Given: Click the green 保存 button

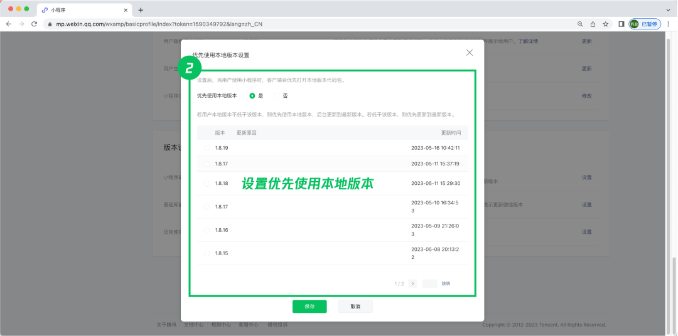Looking at the screenshot, I should pyautogui.click(x=309, y=307).
